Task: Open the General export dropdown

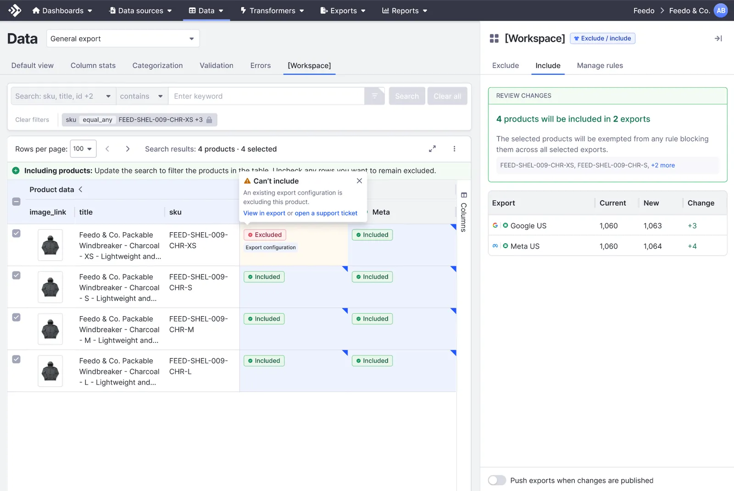Action: pos(122,39)
